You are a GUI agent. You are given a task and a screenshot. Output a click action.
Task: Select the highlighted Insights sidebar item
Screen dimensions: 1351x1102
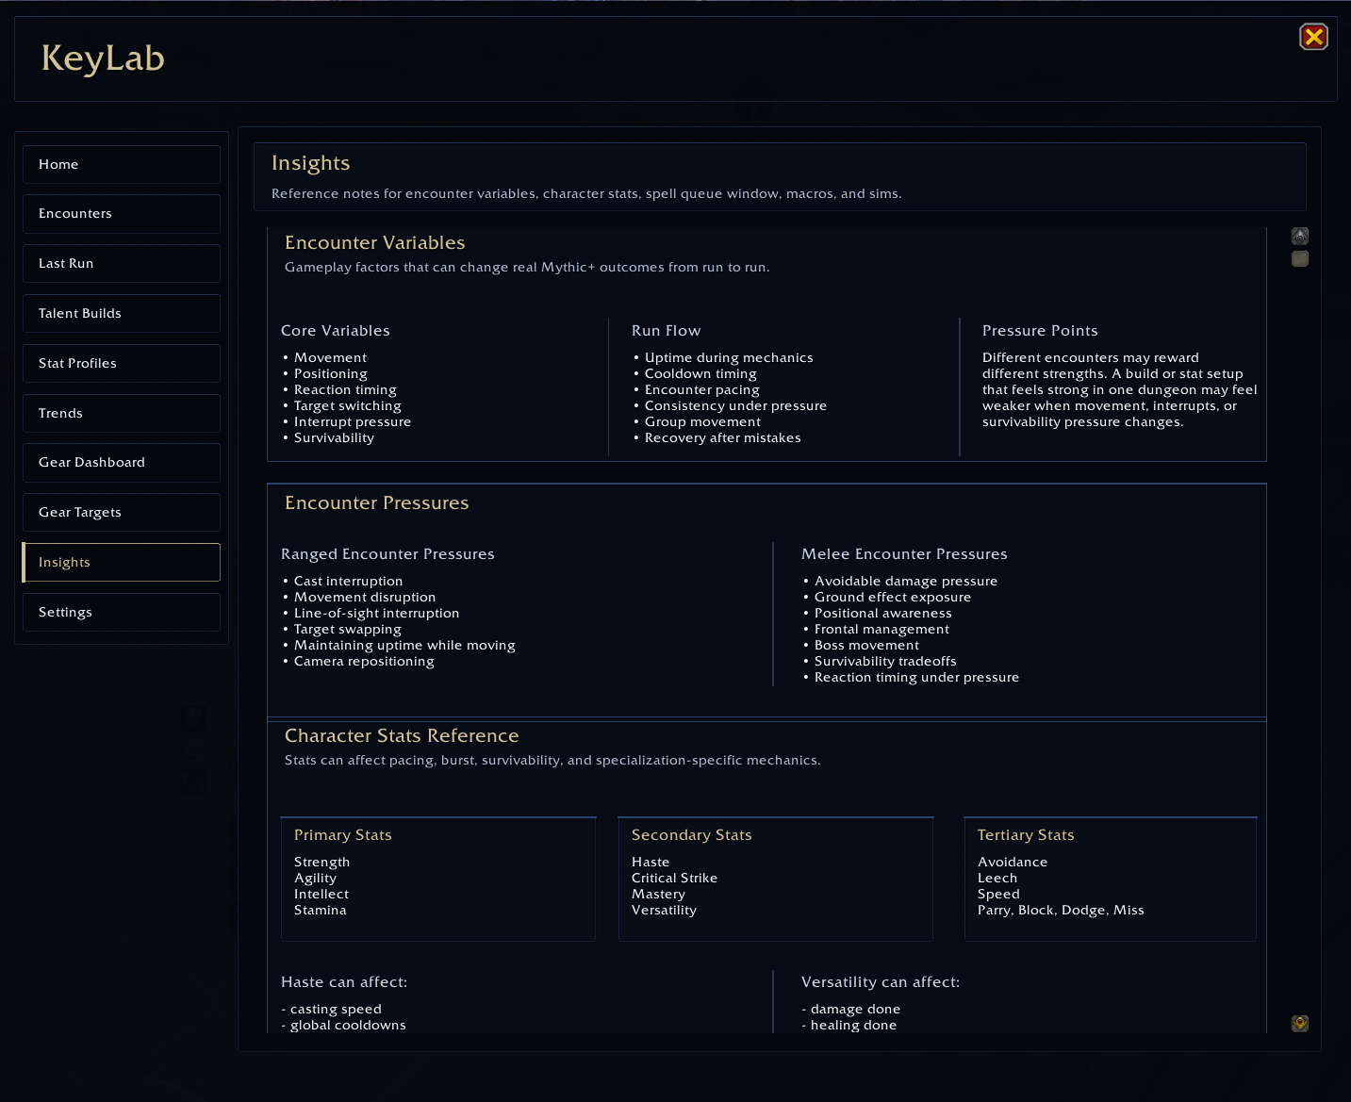122,562
